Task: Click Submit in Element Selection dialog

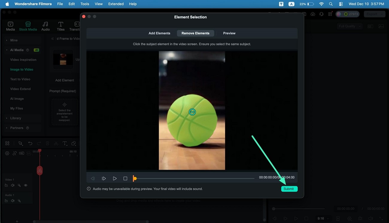Action: pyautogui.click(x=289, y=189)
